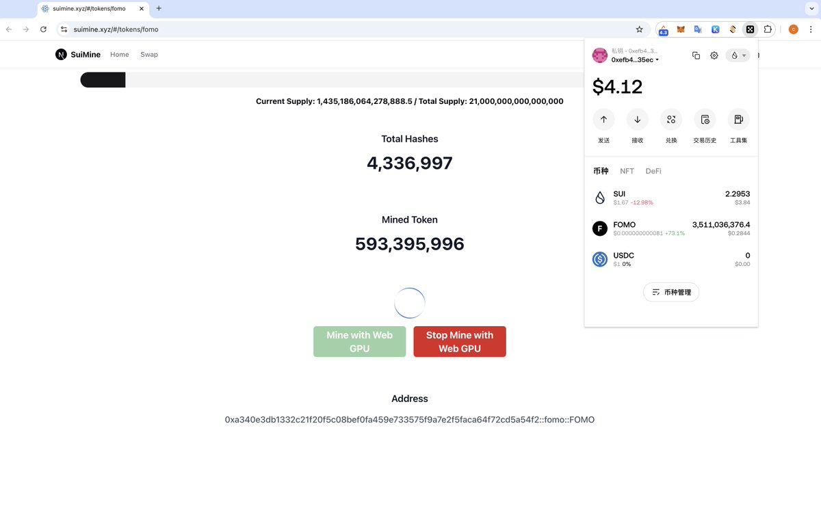The height and width of the screenshot is (508, 821).
Task: Open MetaMask fox extension icon
Action: (x=681, y=29)
